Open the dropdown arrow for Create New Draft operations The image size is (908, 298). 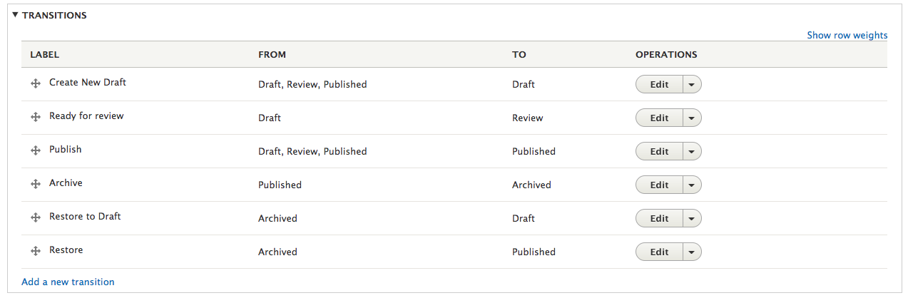[x=692, y=84]
